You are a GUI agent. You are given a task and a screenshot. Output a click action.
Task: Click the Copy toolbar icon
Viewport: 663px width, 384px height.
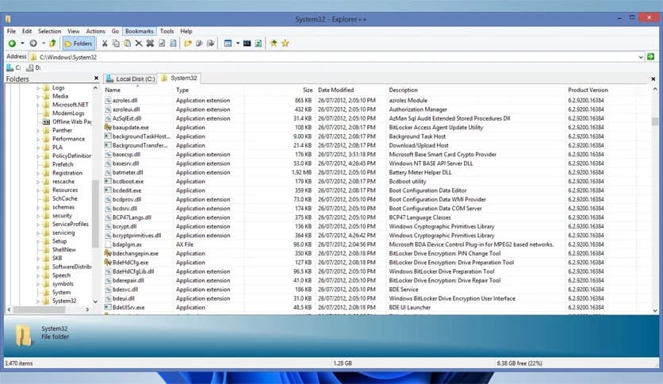coord(116,43)
